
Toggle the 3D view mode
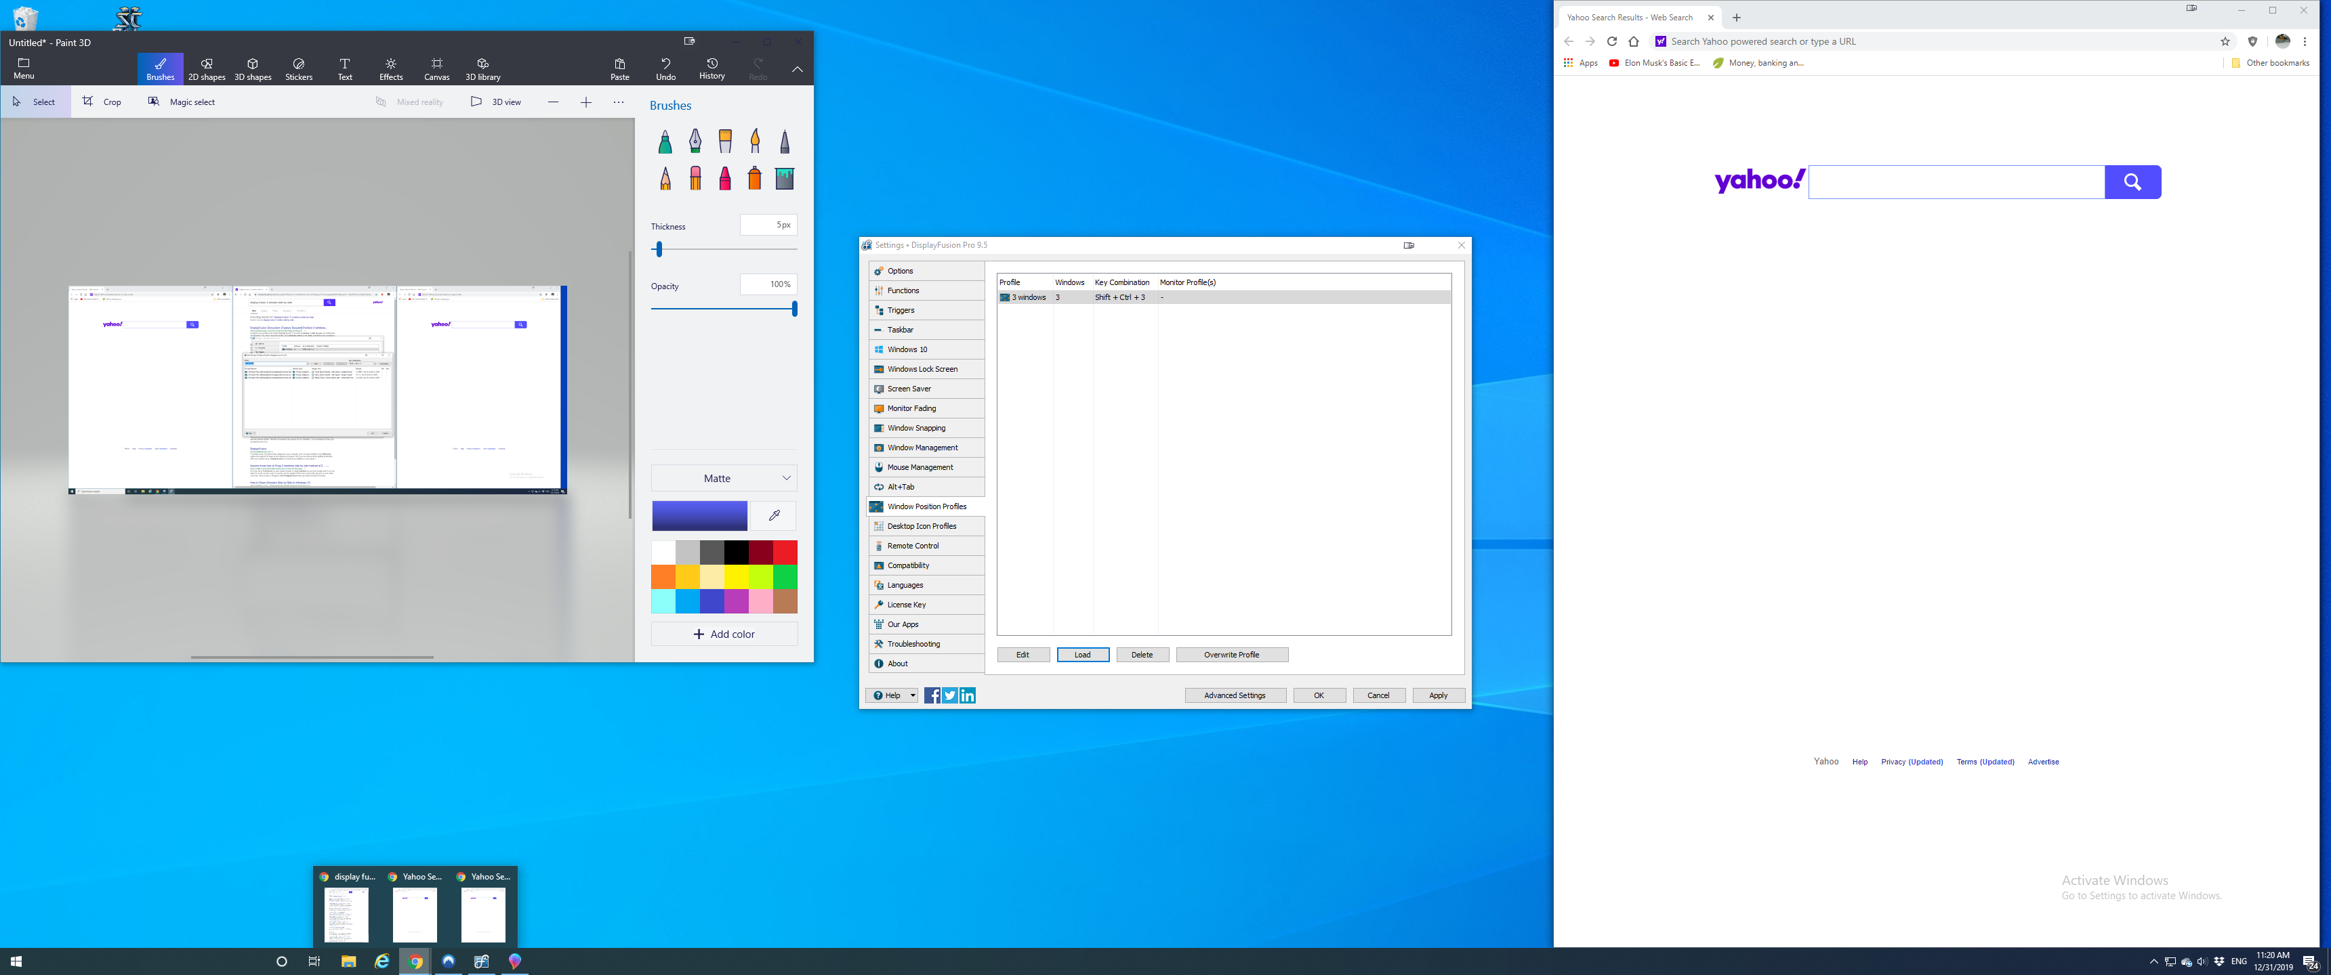(496, 102)
